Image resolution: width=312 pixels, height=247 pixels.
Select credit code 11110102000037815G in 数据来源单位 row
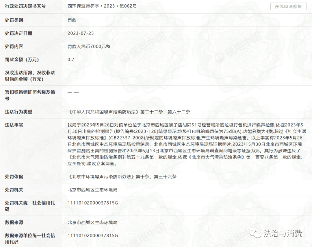click(x=93, y=236)
